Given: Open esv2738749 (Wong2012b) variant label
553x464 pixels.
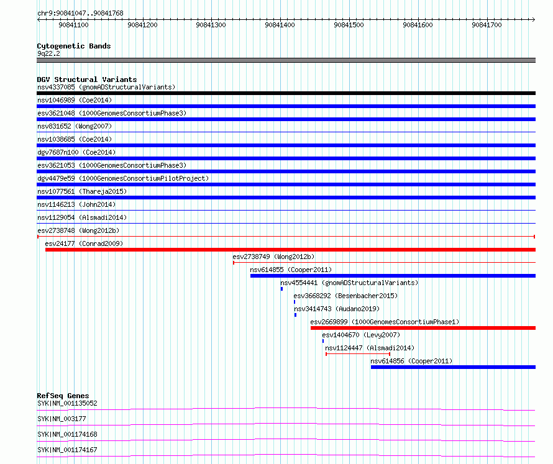Looking at the screenshot, I should 273,257.
